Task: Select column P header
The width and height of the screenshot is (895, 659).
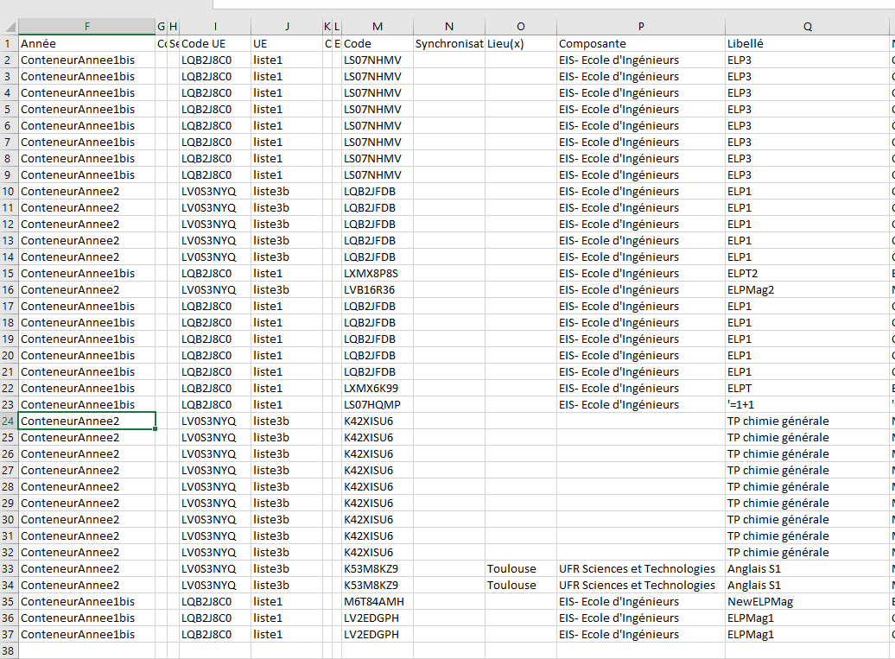Action: [641, 26]
